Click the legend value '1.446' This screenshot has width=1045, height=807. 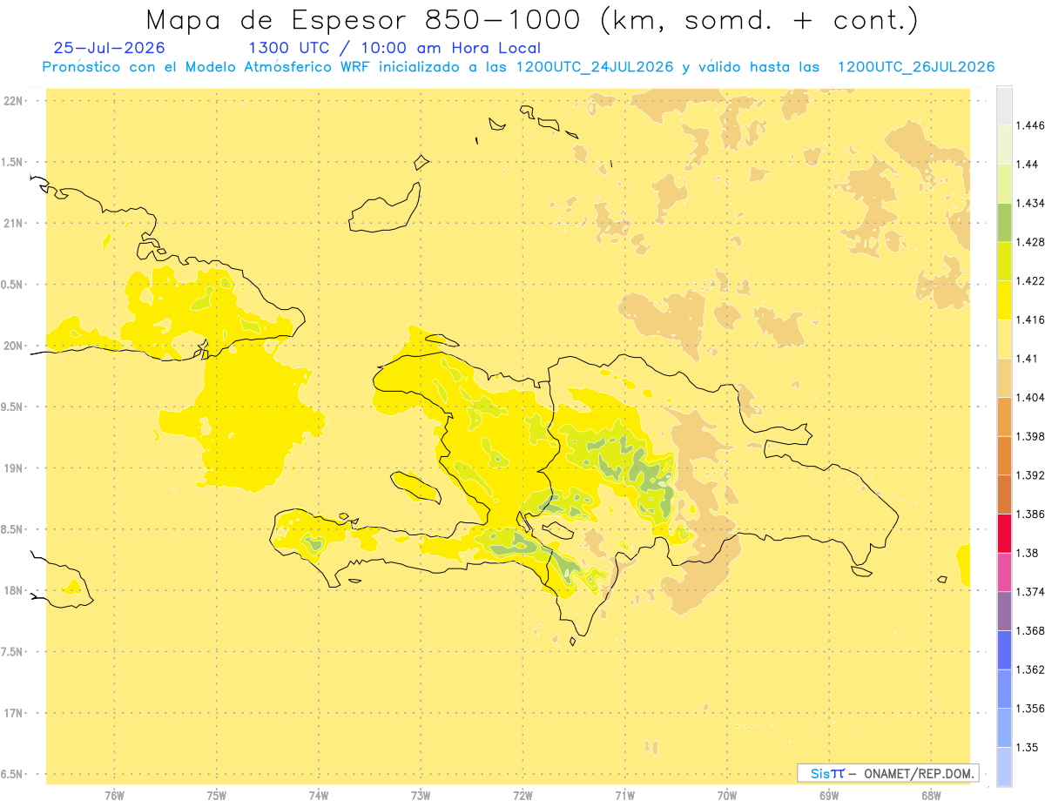point(1030,125)
